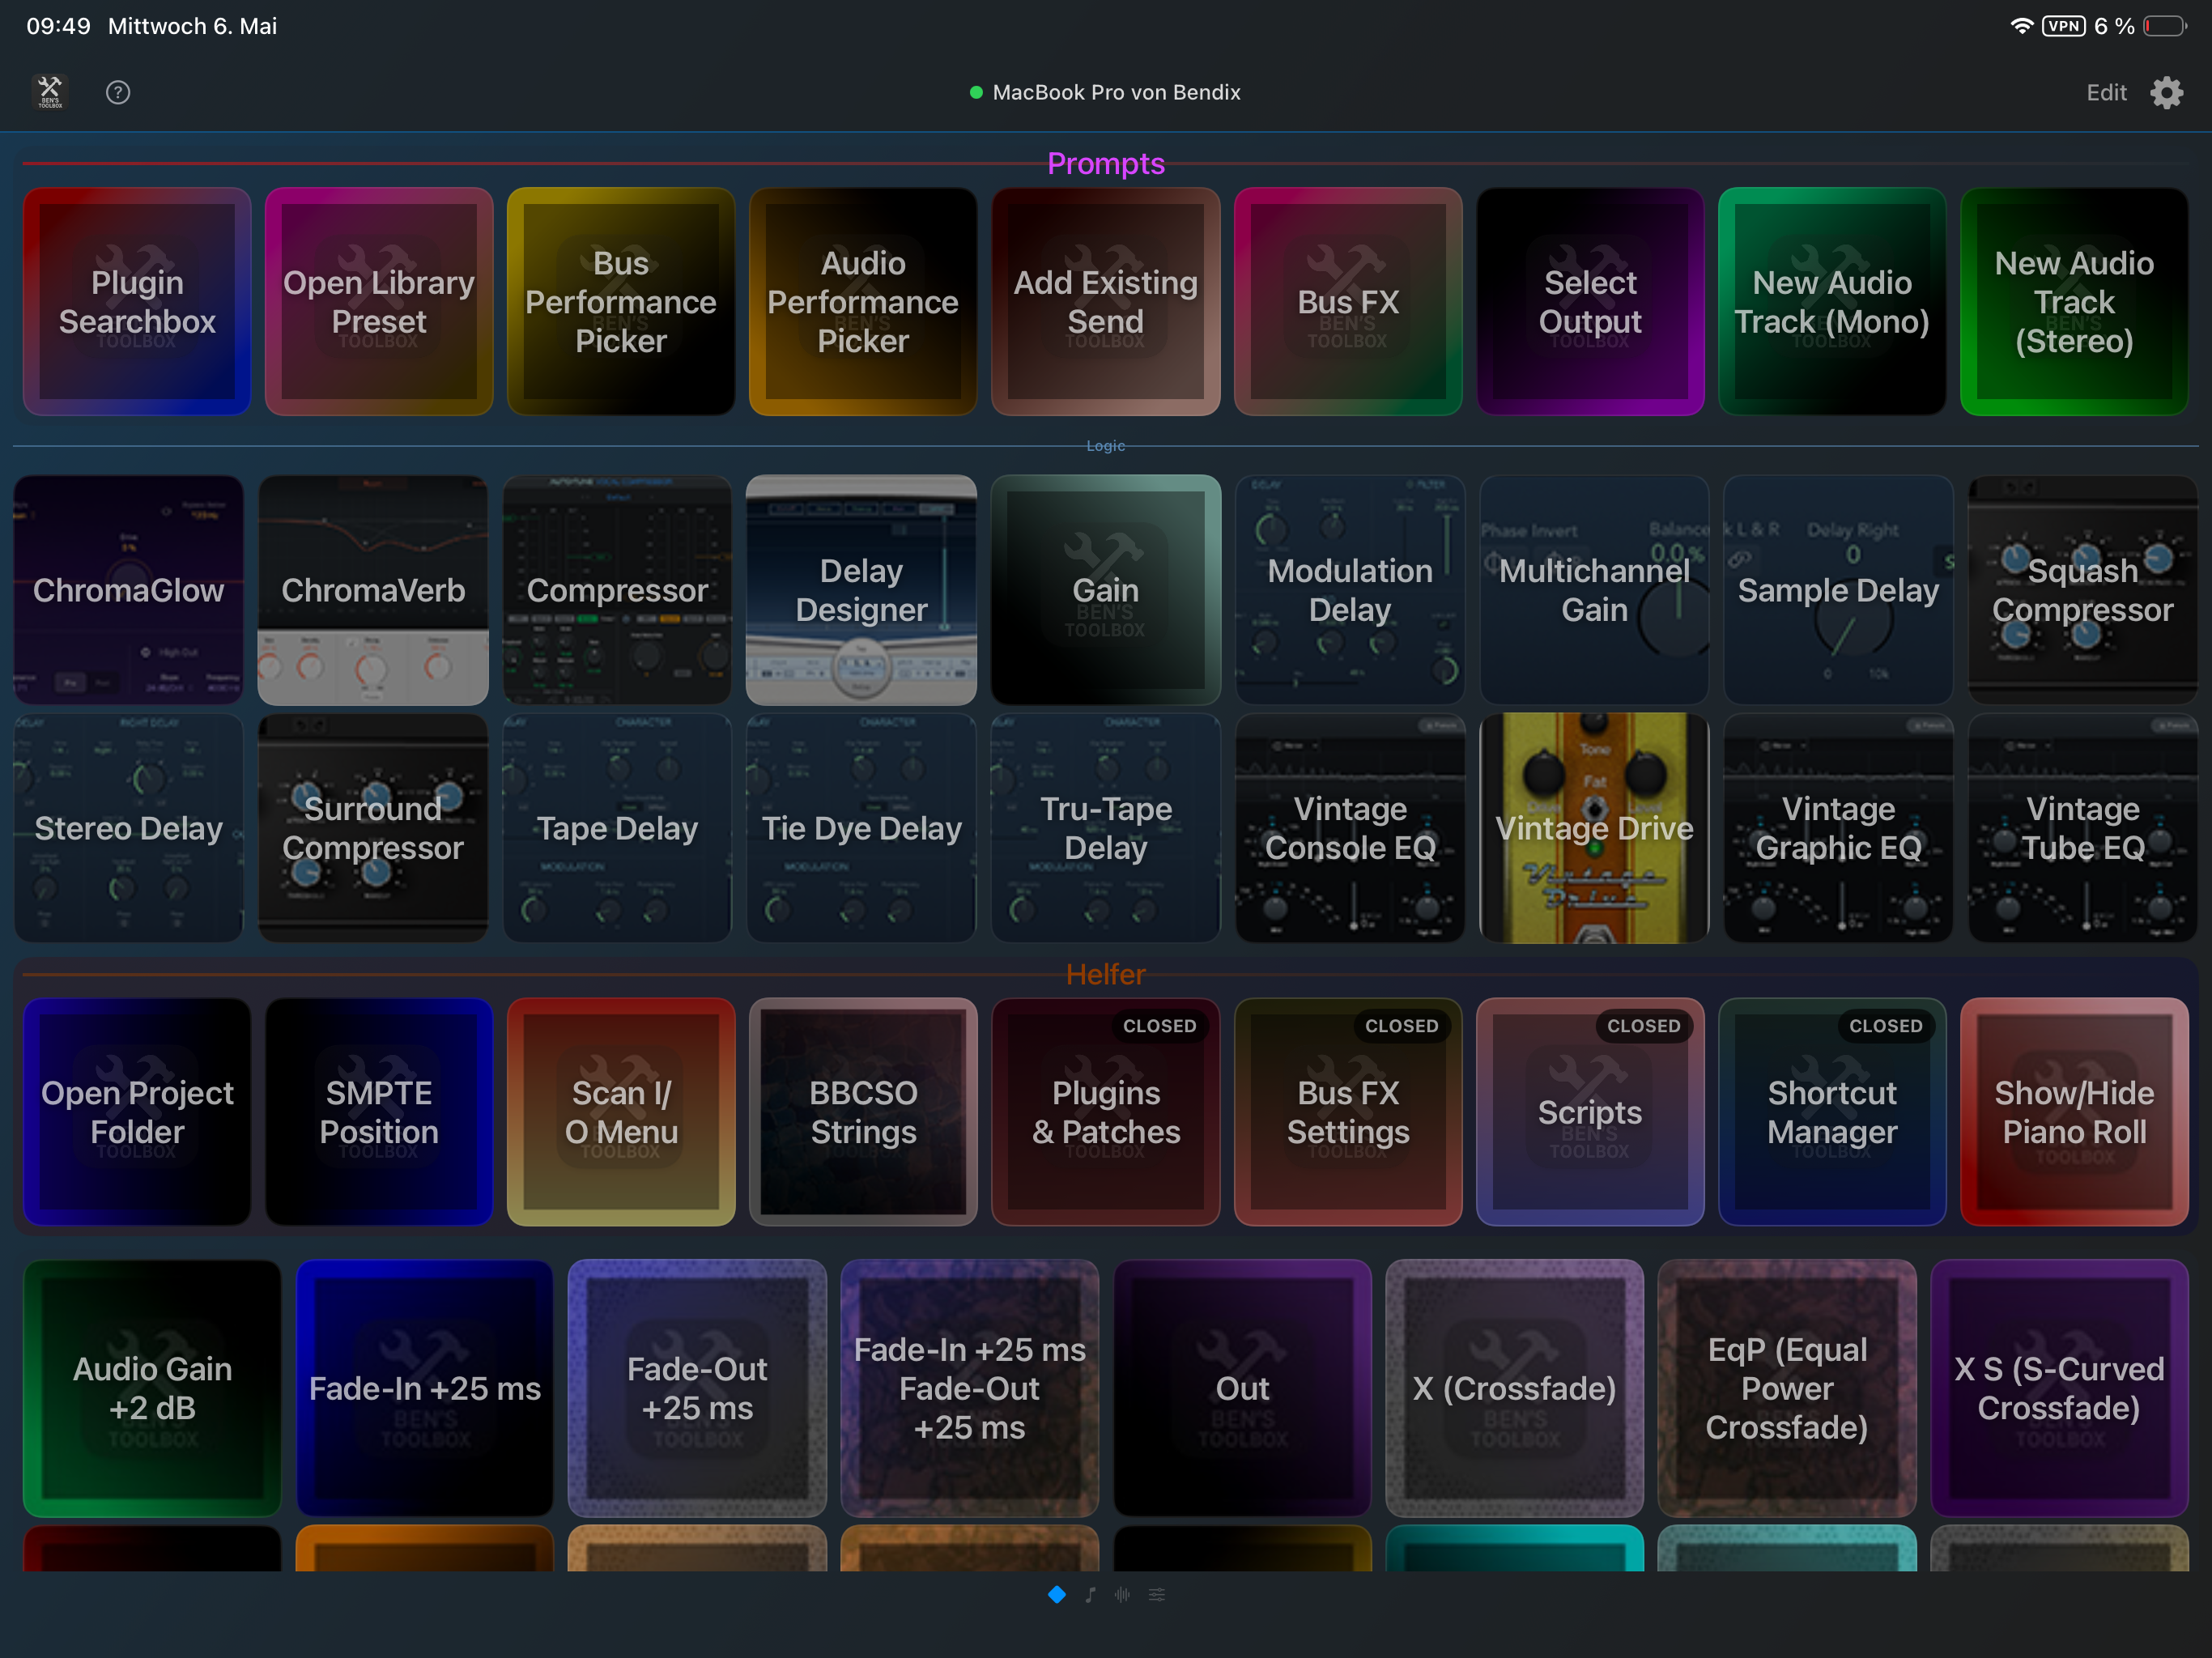This screenshot has height=1658, width=2212.
Task: Insert the ChromaVerb plugin
Action: pos(373,590)
